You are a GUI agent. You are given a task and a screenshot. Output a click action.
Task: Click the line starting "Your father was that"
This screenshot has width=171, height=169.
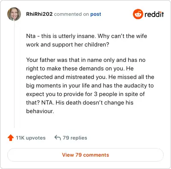pyautogui.click(x=86, y=60)
